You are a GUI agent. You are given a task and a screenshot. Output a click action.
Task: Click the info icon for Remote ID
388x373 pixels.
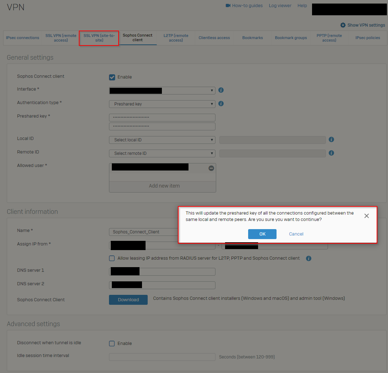tap(331, 153)
